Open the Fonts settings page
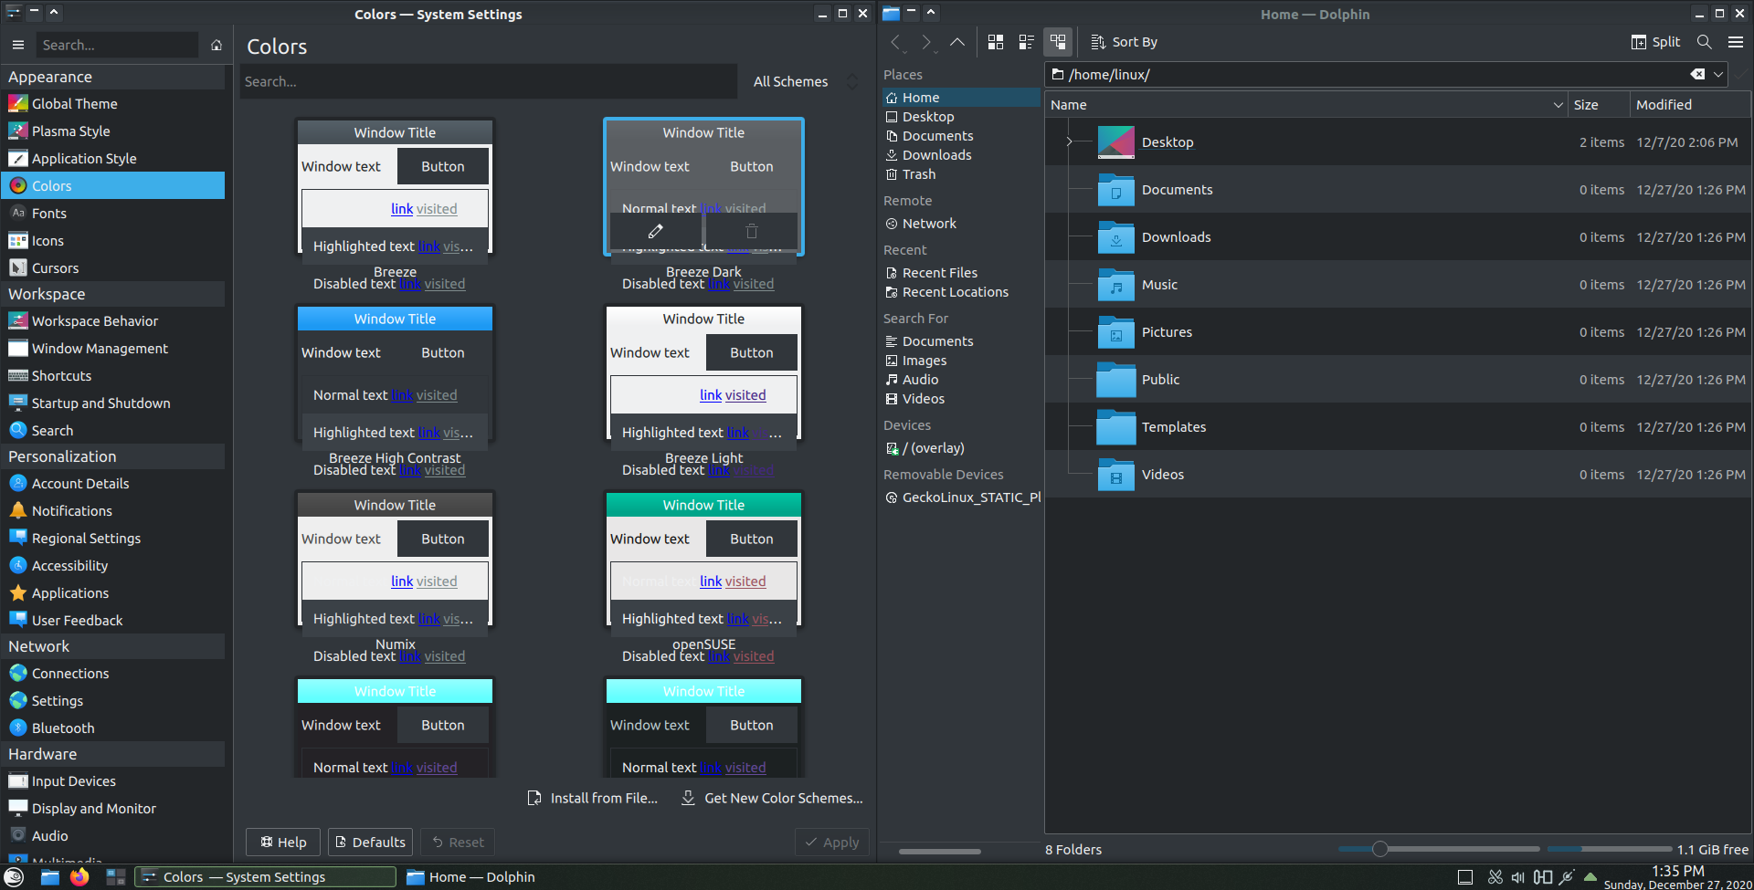1754x890 pixels. coord(112,214)
